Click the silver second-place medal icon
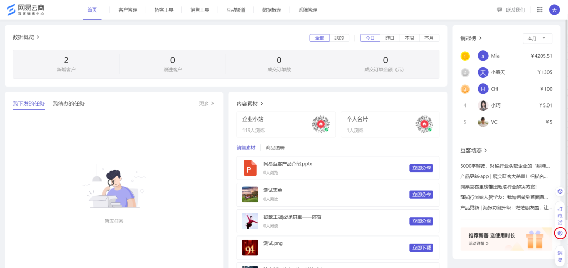568x268 pixels. click(465, 72)
